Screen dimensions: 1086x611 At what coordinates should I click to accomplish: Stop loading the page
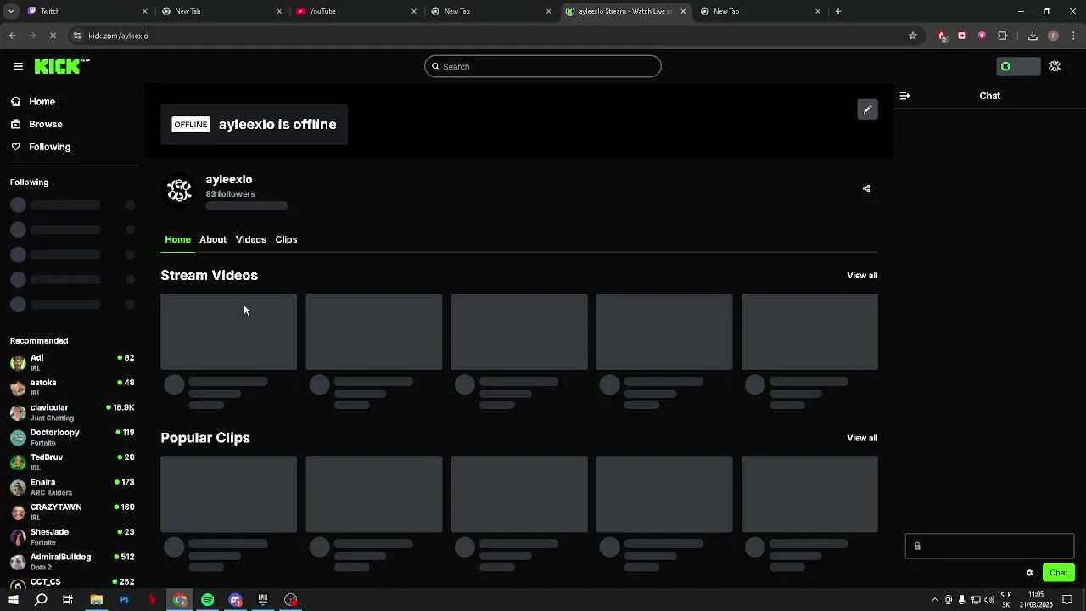[x=53, y=36]
